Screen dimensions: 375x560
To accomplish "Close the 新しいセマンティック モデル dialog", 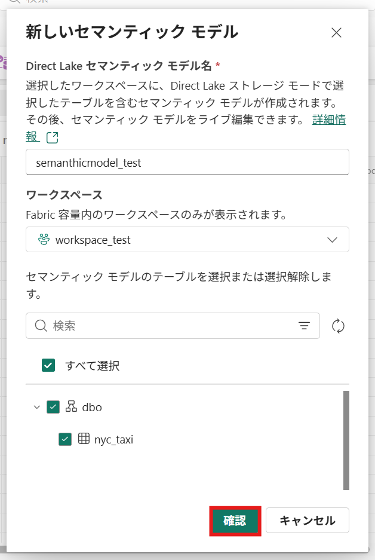I will [336, 32].
